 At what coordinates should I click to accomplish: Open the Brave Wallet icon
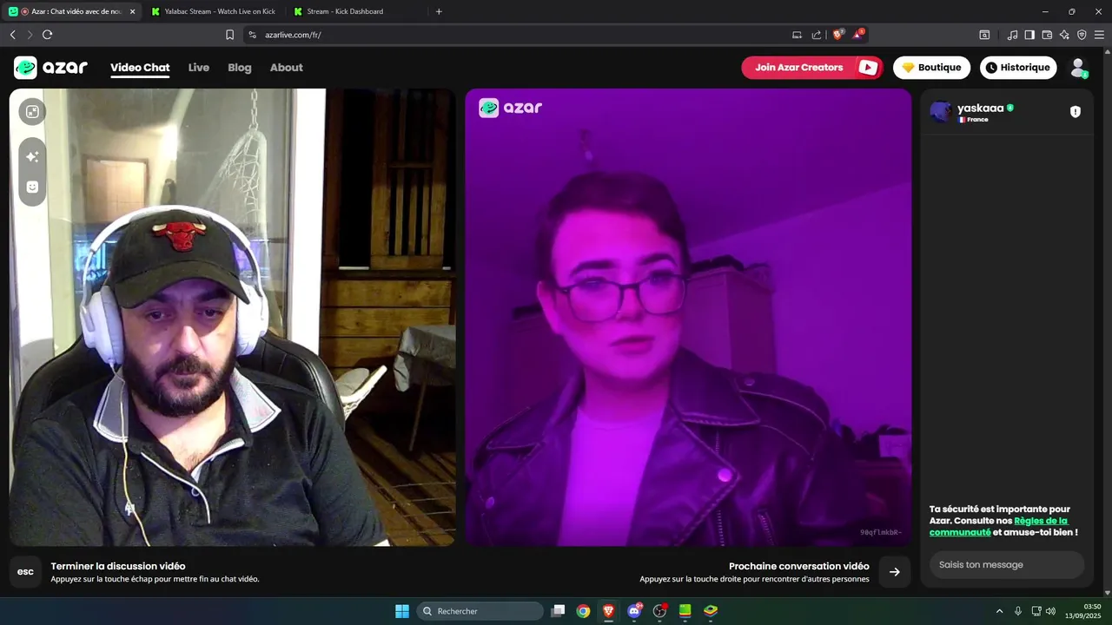(1047, 35)
